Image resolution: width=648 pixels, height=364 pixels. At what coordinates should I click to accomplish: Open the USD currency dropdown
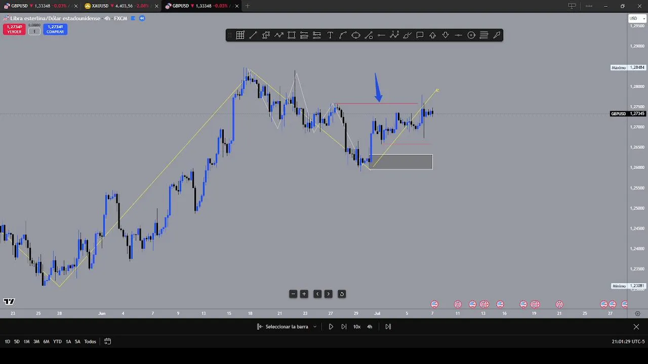[637, 19]
